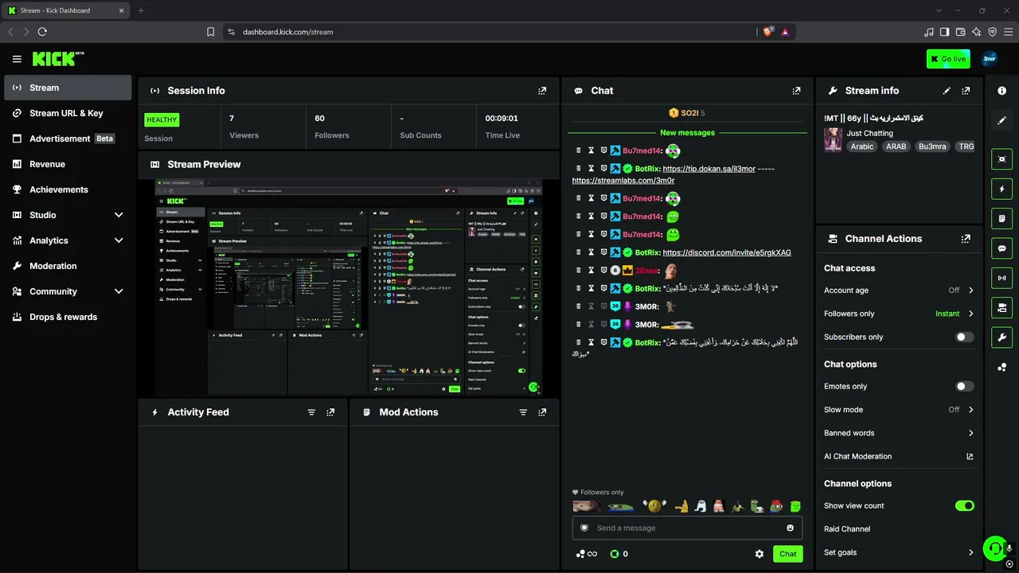
Task: Pop out the Mod Actions panel
Action: (542, 412)
